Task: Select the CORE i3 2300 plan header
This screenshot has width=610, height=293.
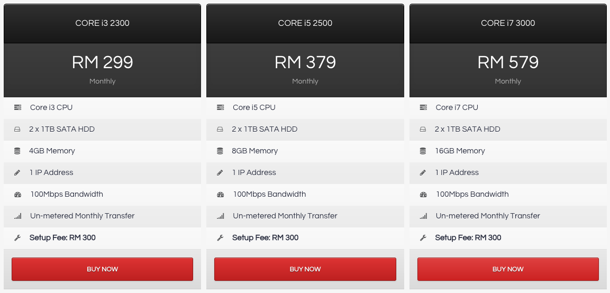Action: pyautogui.click(x=102, y=23)
